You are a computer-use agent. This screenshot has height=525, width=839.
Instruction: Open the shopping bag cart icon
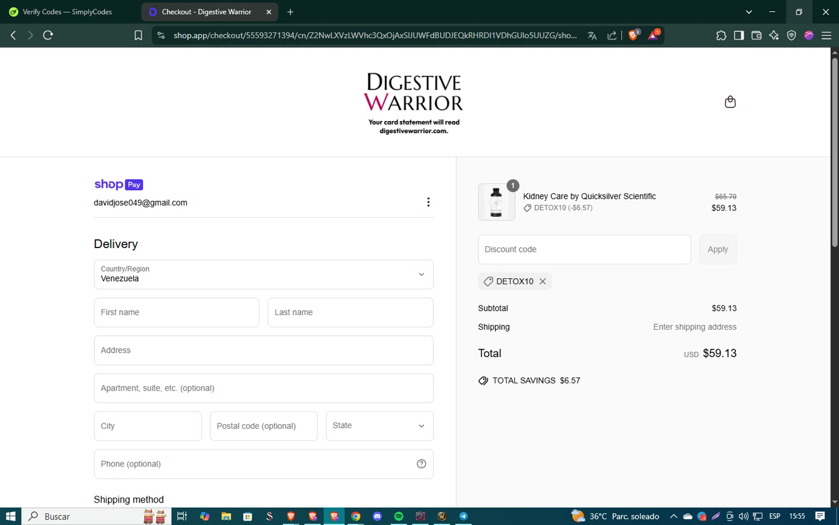coord(730,102)
